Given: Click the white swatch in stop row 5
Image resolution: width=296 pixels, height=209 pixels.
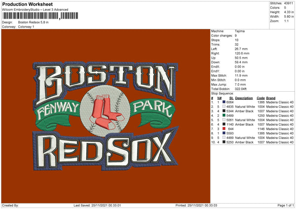Looking at the screenshot, I should [x=224, y=120].
